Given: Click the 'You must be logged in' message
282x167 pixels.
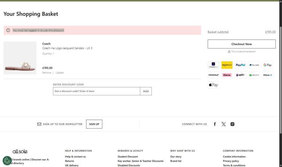Looking at the screenshot, I should point(38,30).
